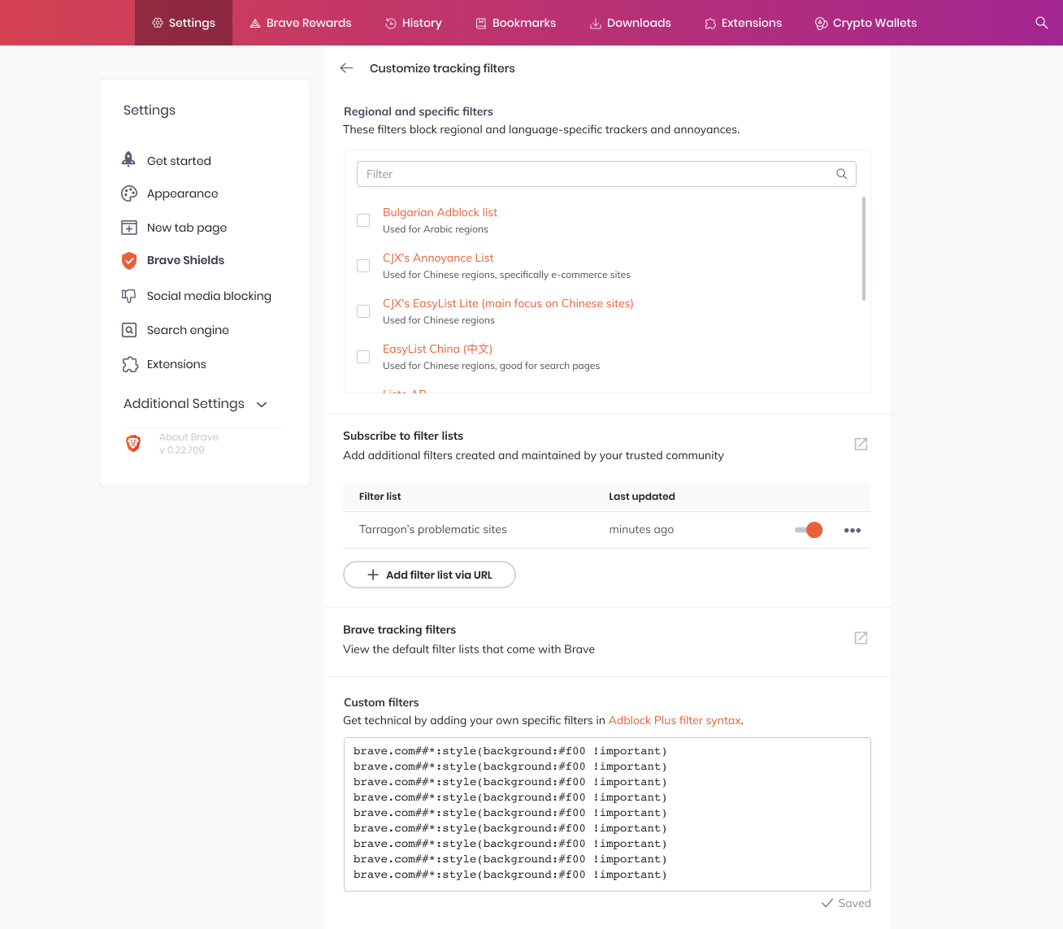Open Subscribe to filter lists external link icon
This screenshot has height=929, width=1063.
pos(861,444)
